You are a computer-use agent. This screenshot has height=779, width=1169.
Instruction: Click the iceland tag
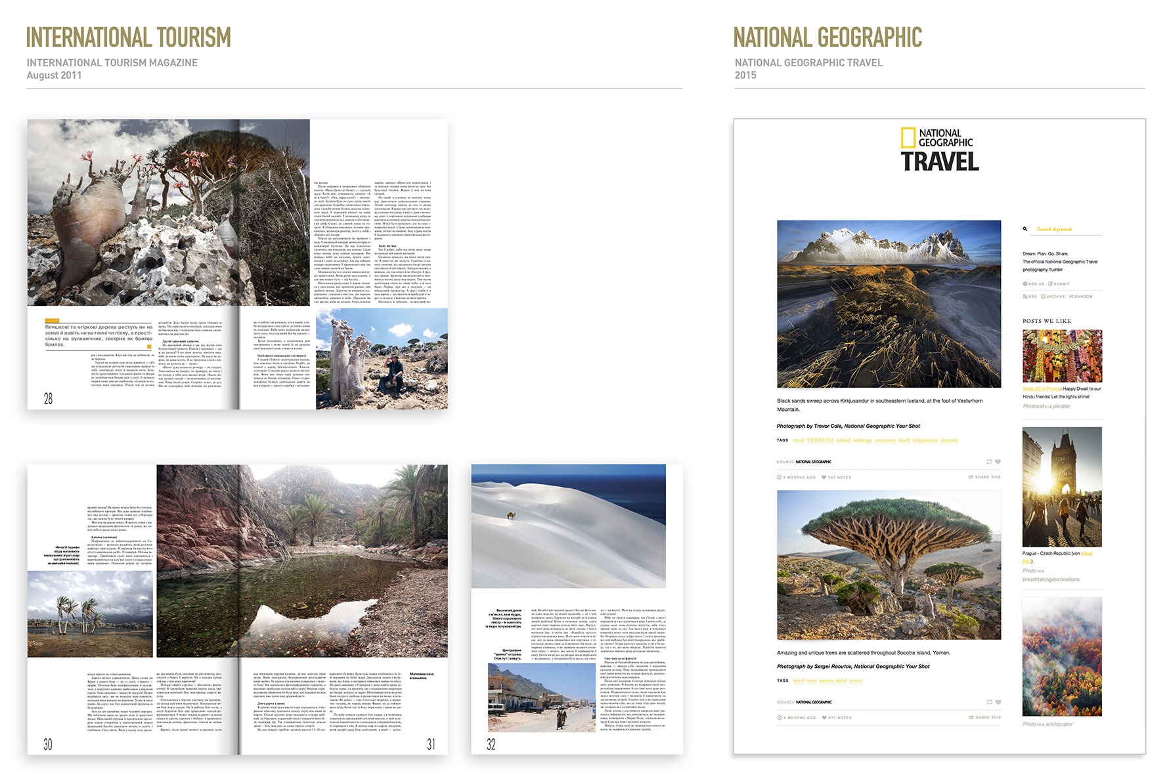click(x=843, y=440)
